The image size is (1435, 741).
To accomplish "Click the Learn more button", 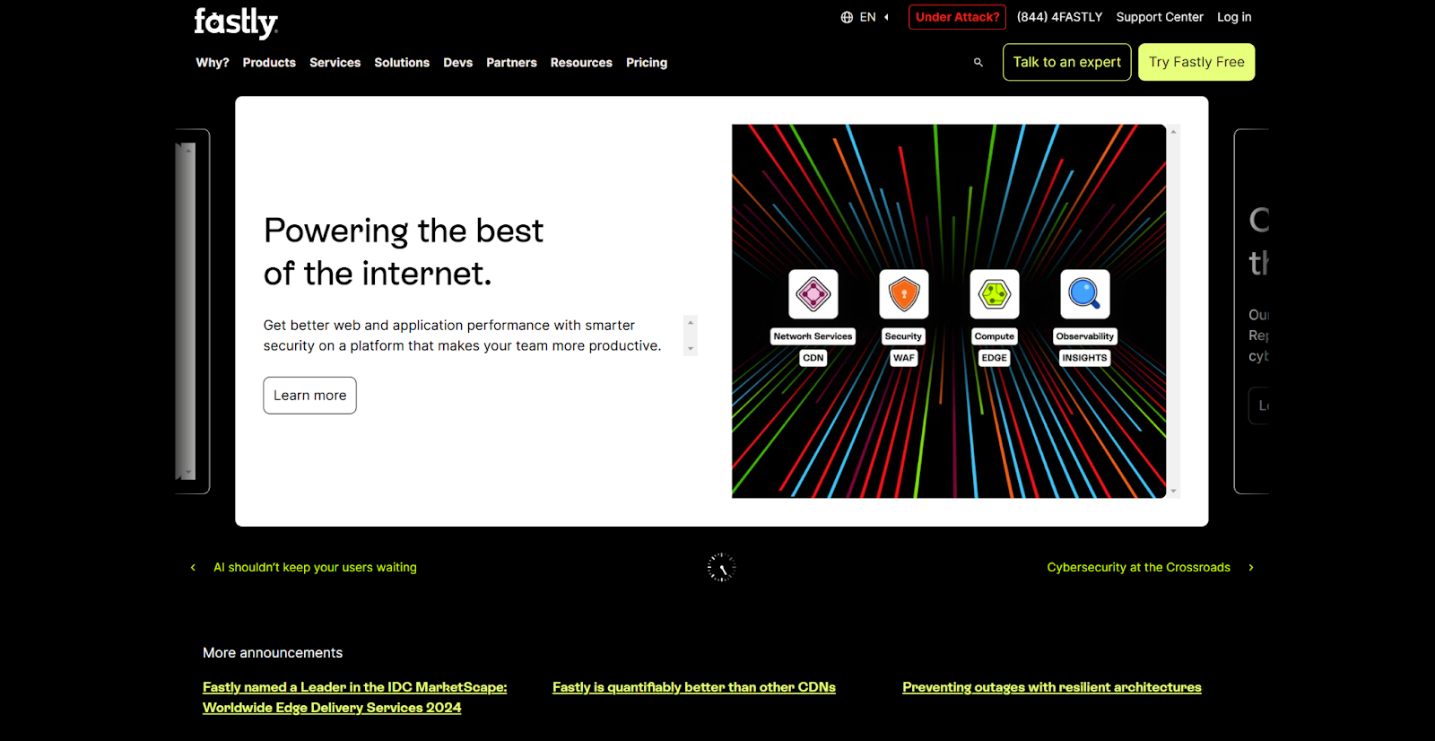I will [x=309, y=396].
